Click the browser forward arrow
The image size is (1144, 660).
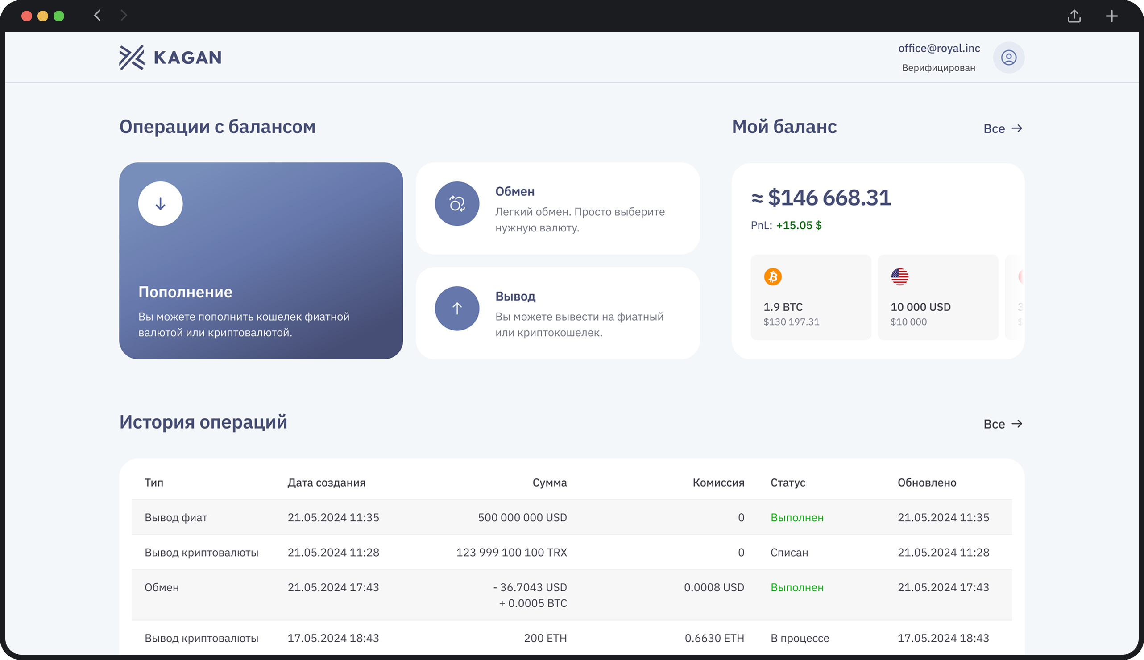coord(124,16)
